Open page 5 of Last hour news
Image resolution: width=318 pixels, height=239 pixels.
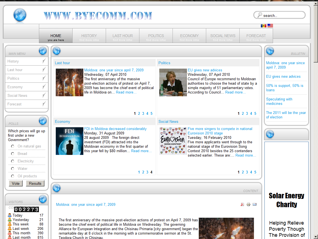pyautogui.click(x=151, y=113)
